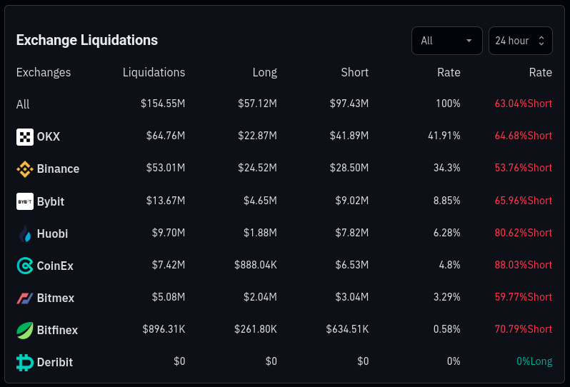The height and width of the screenshot is (387, 570).
Task: Click the Exchange Liquidations title
Action: tap(87, 40)
